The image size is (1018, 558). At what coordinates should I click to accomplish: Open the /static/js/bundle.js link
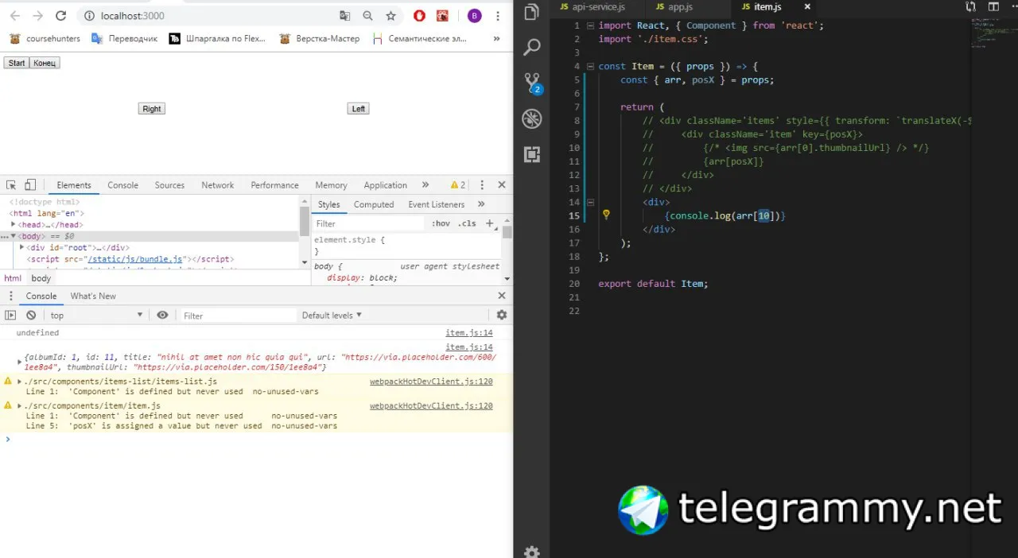pos(136,259)
